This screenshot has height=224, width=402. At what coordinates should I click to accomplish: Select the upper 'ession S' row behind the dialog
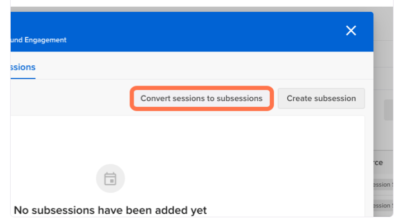tap(383, 185)
